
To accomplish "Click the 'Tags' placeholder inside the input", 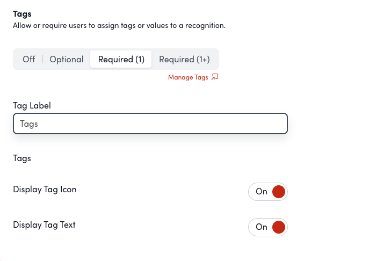I will (29, 124).
